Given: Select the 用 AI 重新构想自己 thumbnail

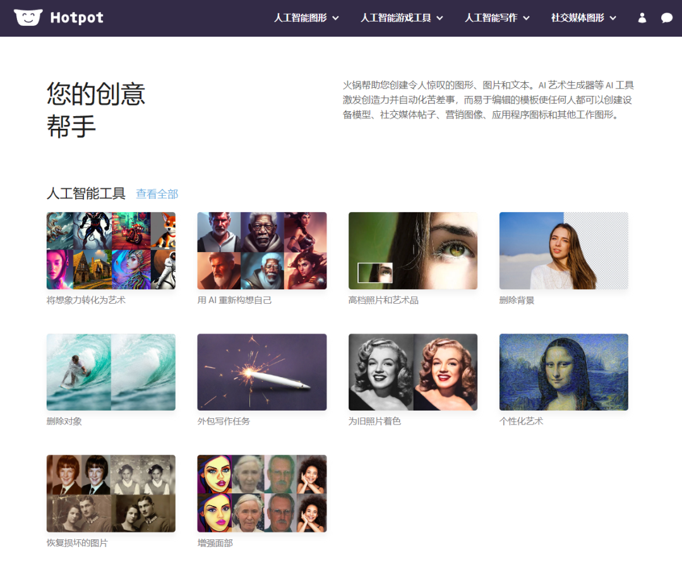Looking at the screenshot, I should pos(262,251).
